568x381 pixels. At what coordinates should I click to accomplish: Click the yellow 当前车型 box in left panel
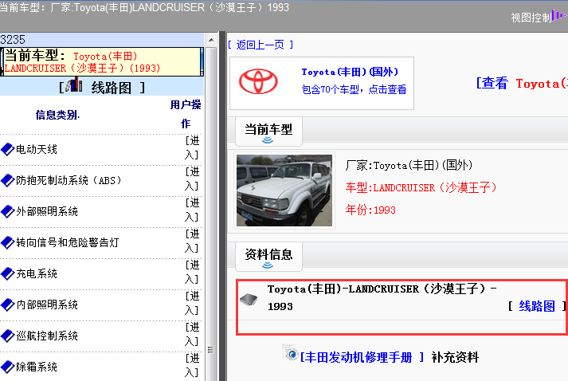click(102, 61)
